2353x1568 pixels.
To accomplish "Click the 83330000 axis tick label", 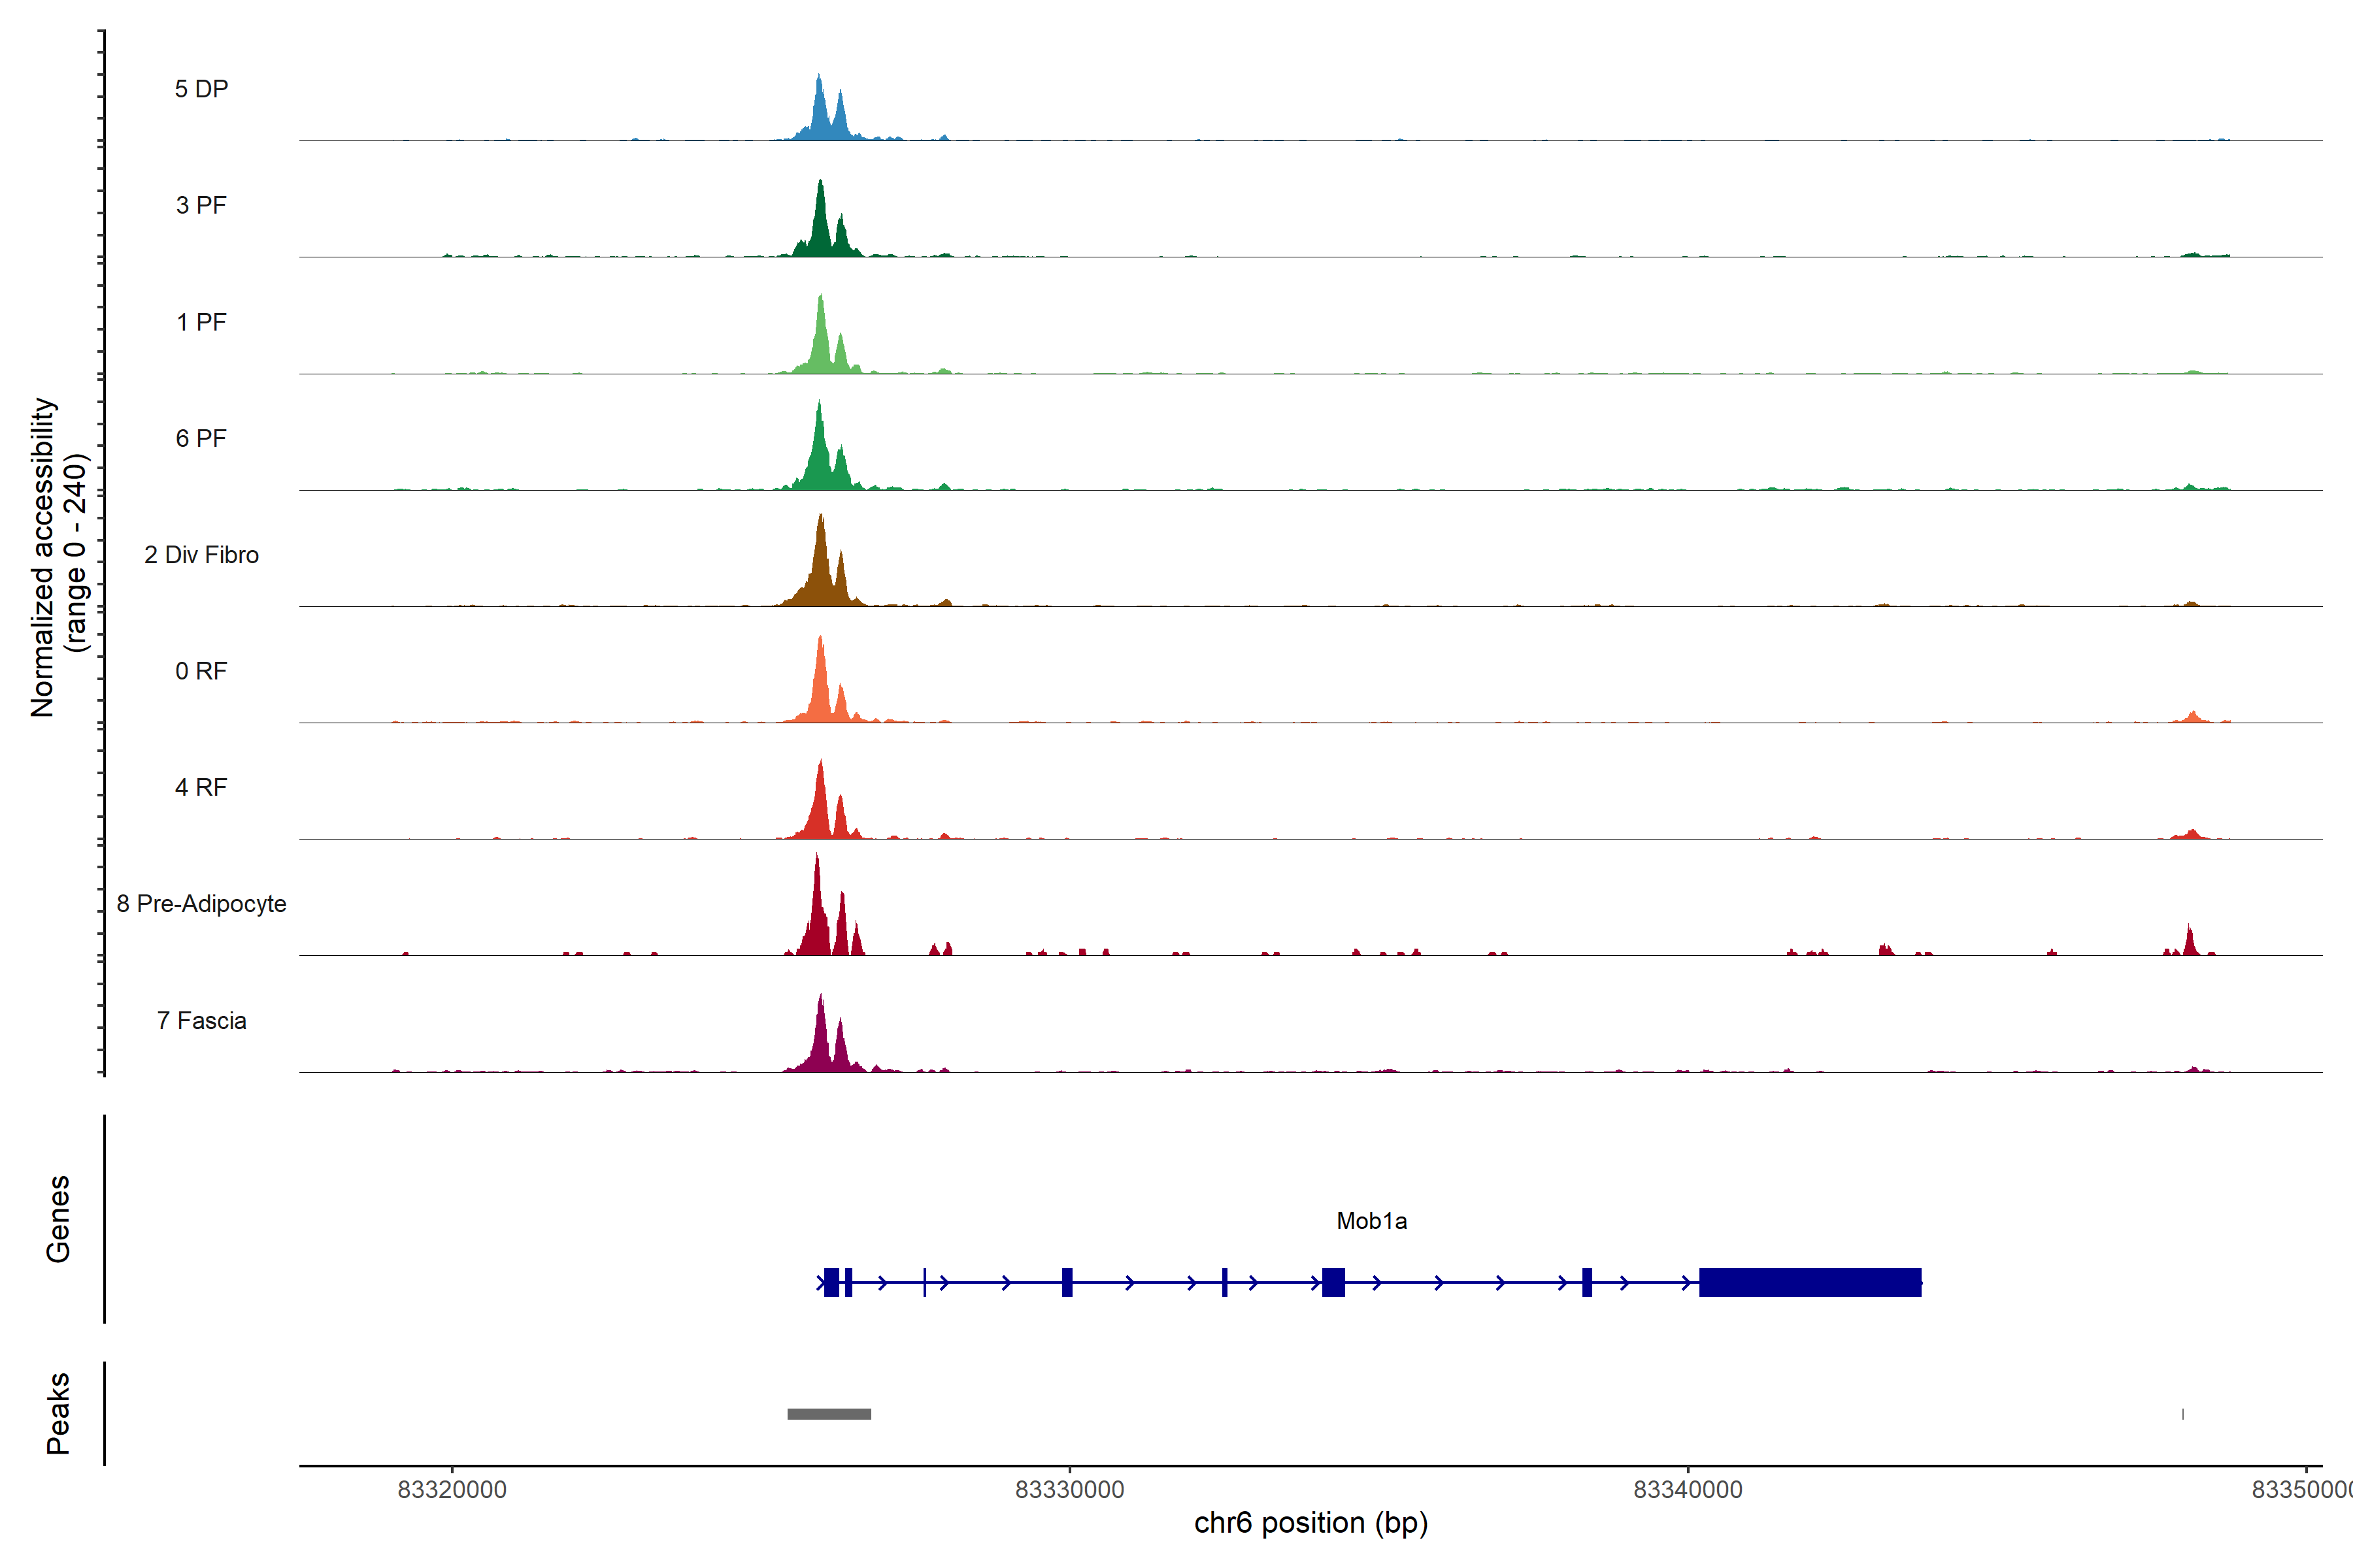I will [x=1069, y=1490].
